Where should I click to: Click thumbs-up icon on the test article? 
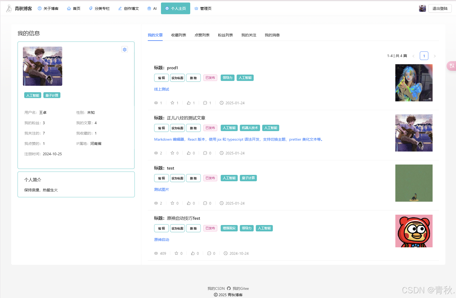click(x=189, y=203)
